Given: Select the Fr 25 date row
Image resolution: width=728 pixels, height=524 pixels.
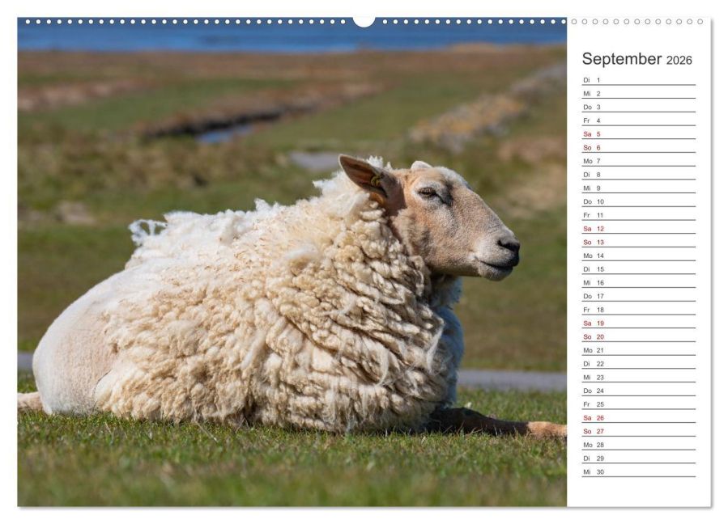Looking at the screenshot, I should tap(639, 404).
